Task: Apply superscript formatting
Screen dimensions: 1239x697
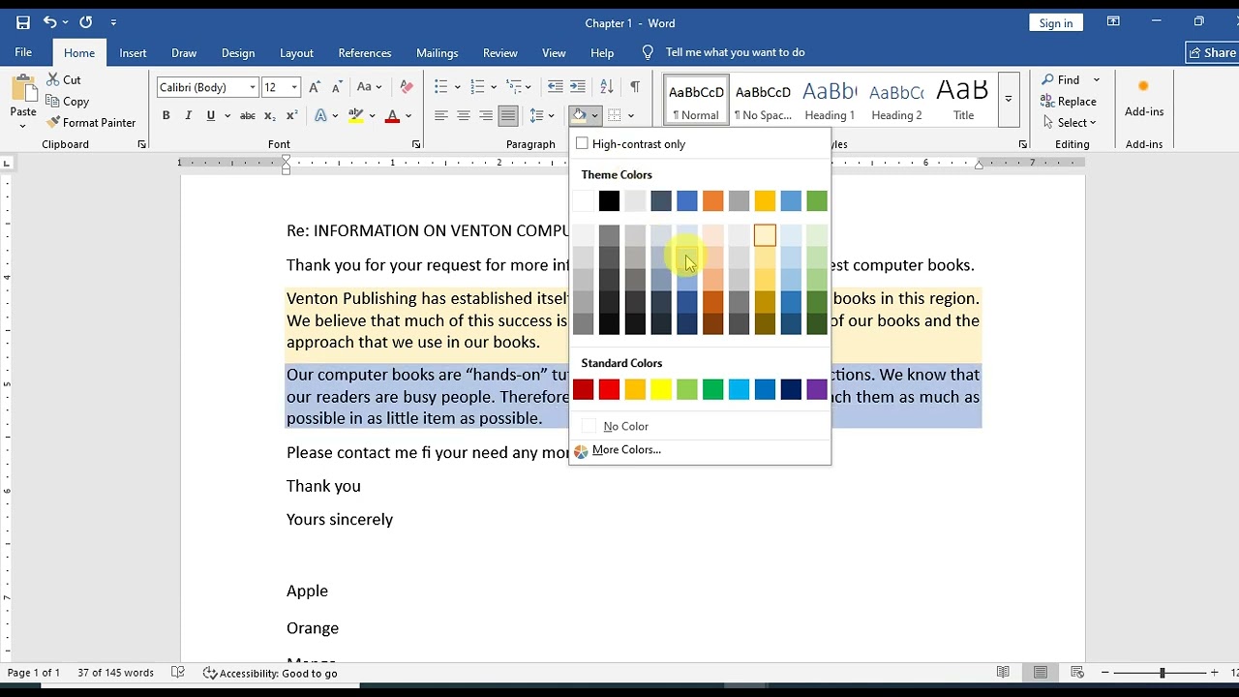Action: (x=289, y=115)
